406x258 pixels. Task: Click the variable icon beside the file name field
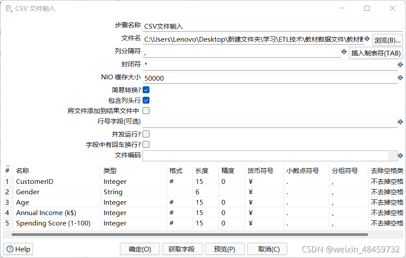pos(367,39)
